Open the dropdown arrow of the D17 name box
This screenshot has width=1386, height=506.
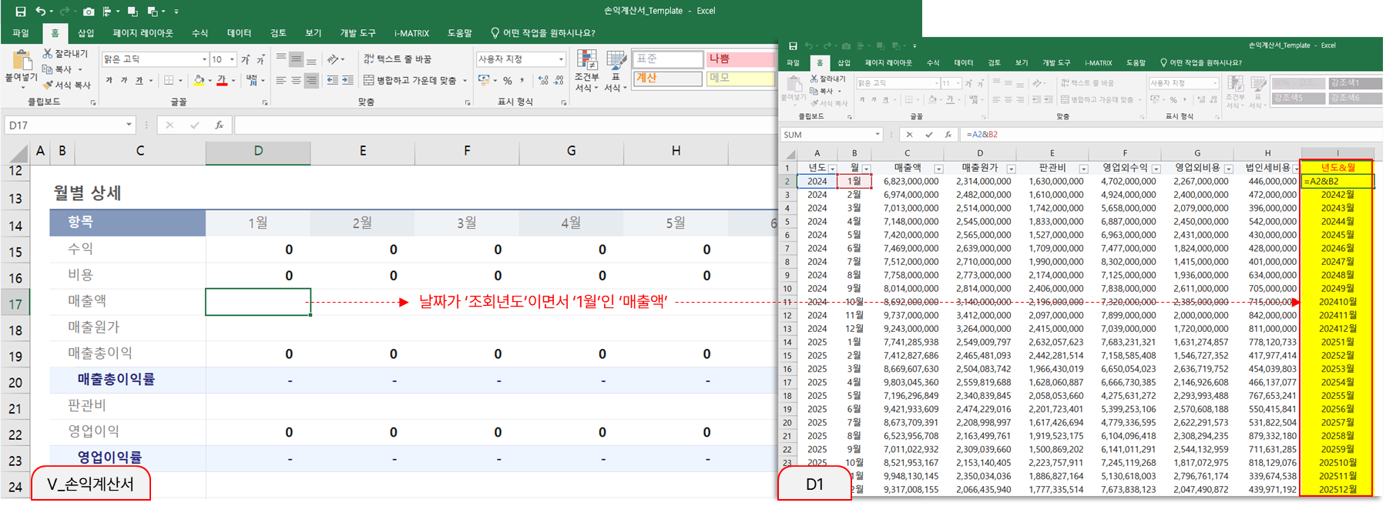[129, 125]
